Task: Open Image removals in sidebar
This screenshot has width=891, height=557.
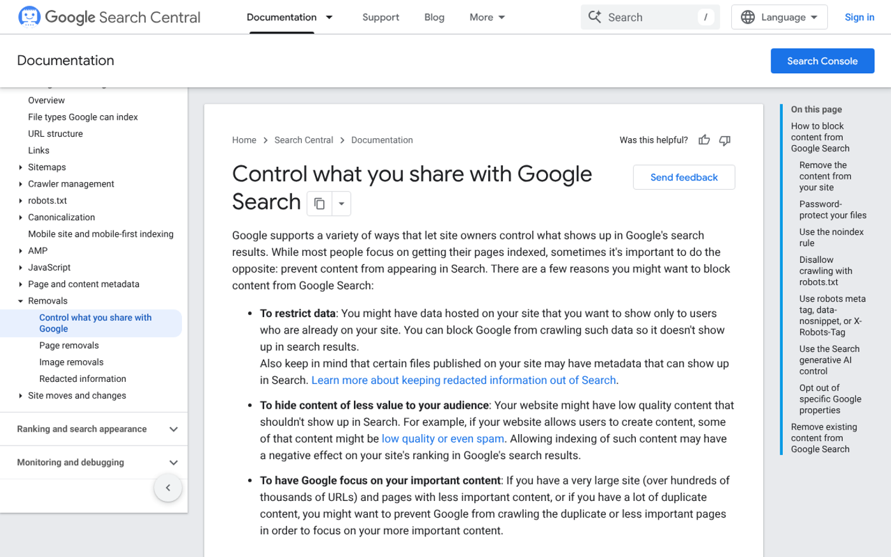Action: 71,362
